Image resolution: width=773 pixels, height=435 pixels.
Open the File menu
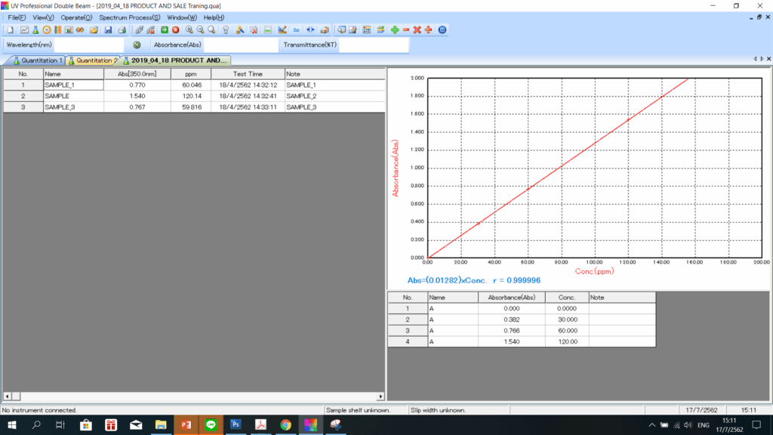(17, 17)
